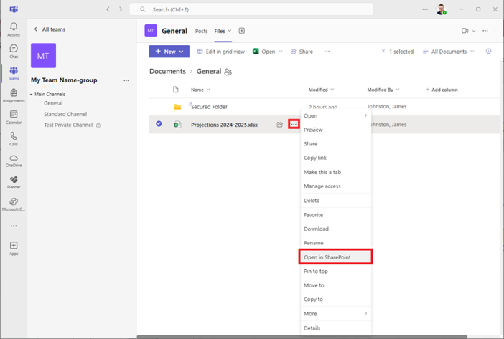The width and height of the screenshot is (504, 339).
Task: Open the Activity feed icon
Action: click(x=14, y=29)
